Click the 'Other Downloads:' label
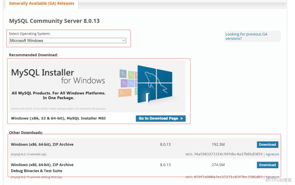The height and width of the screenshot is (185, 295). (x=26, y=132)
